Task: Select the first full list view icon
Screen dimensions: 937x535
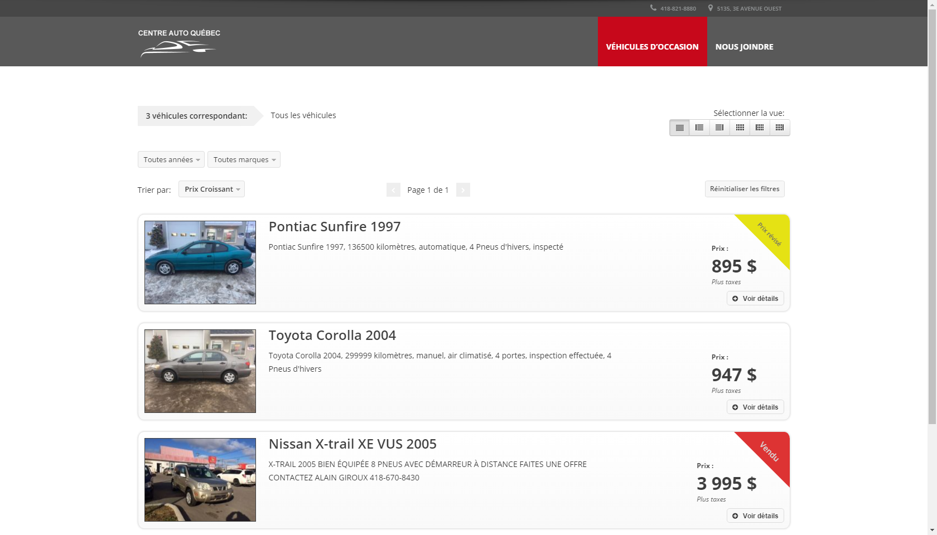Action: (x=679, y=128)
